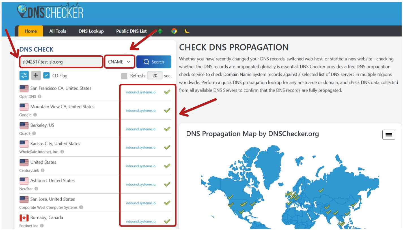Click the Search button

154,62
